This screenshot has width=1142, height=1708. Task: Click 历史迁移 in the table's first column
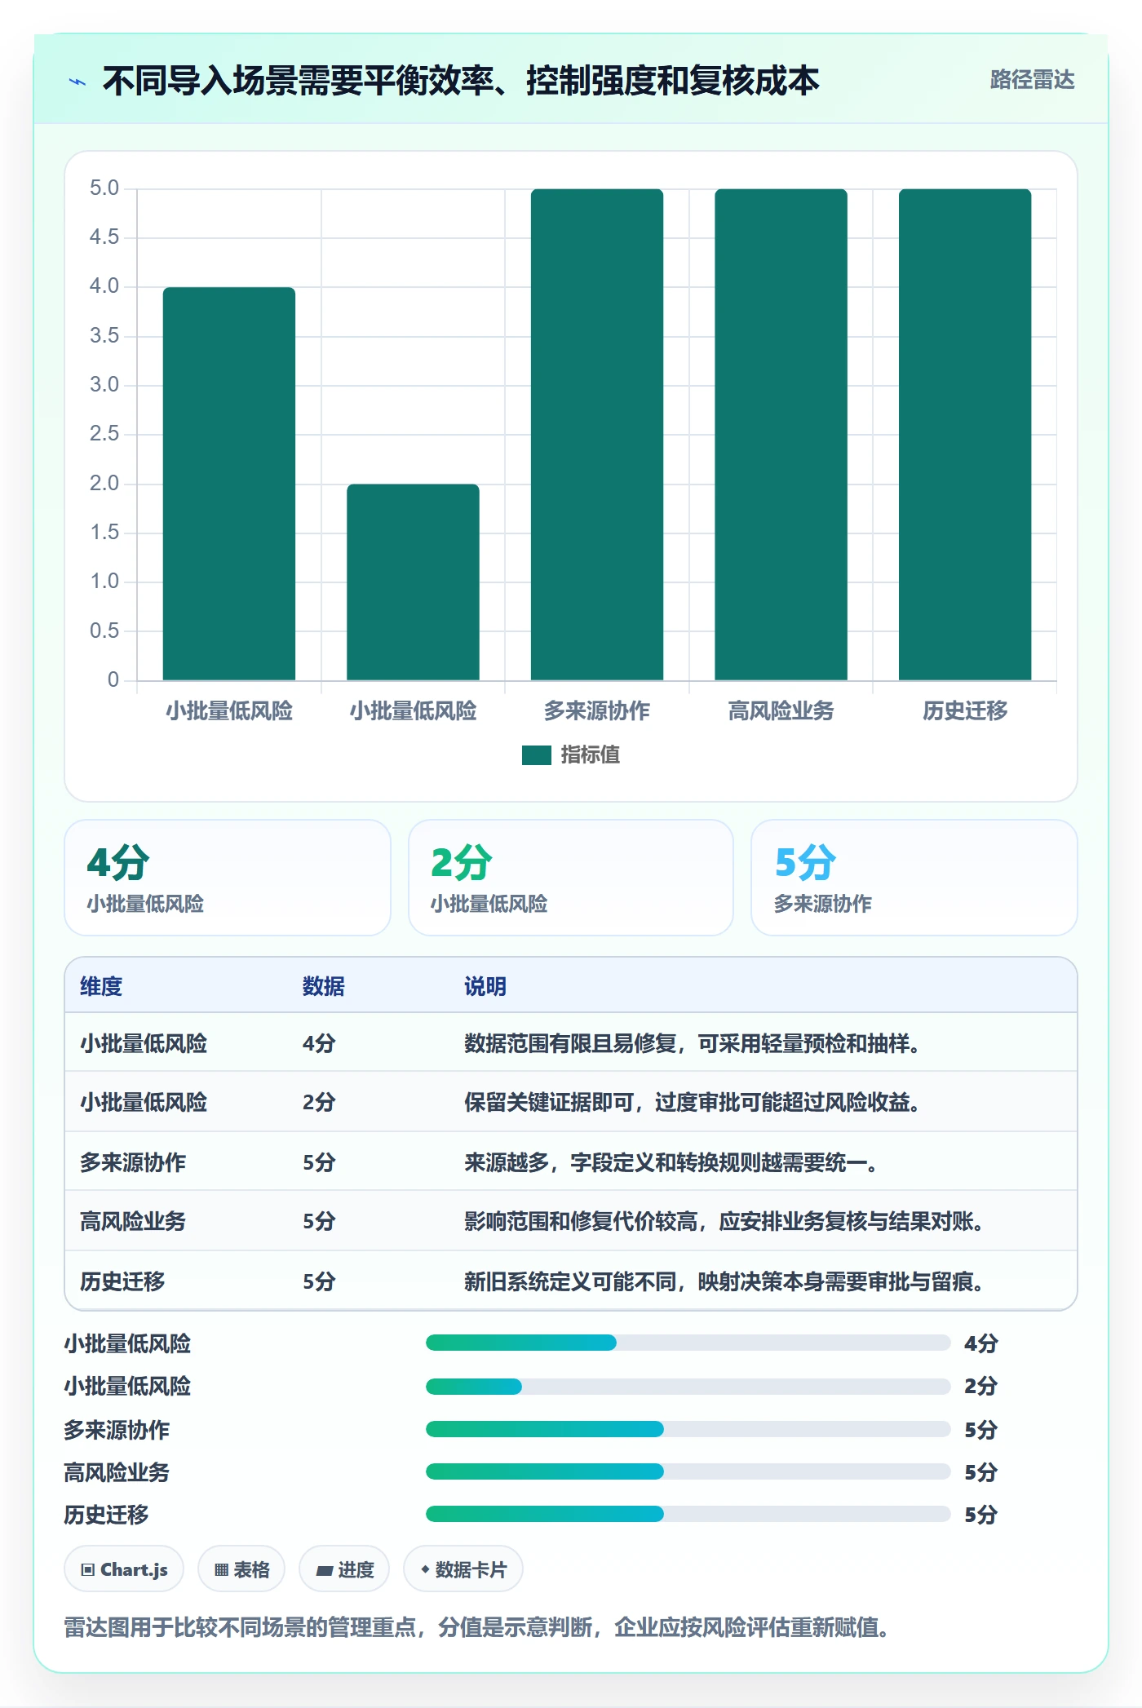(122, 1281)
